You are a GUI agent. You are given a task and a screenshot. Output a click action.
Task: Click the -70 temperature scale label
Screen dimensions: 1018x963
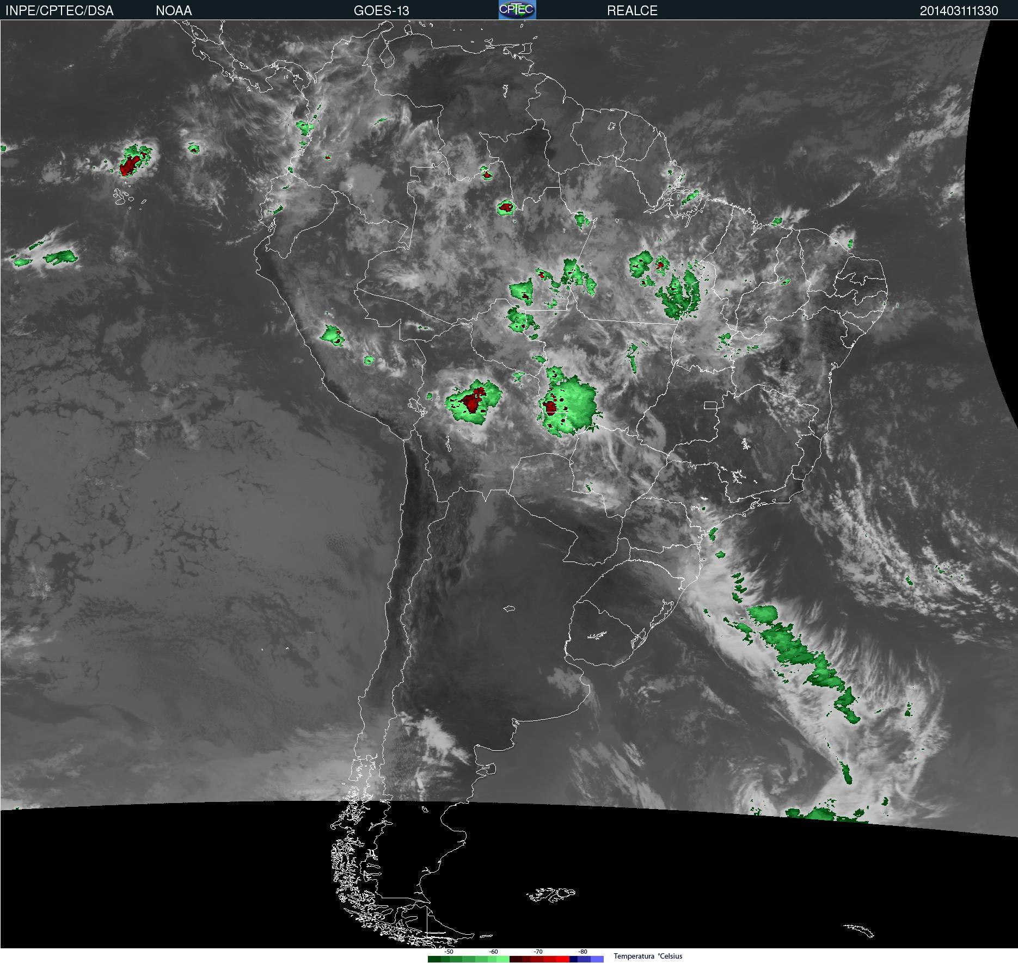point(538,952)
